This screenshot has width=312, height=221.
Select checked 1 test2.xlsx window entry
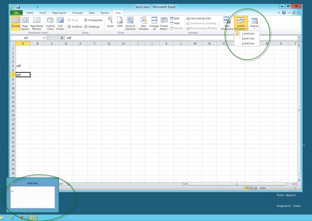tap(247, 33)
